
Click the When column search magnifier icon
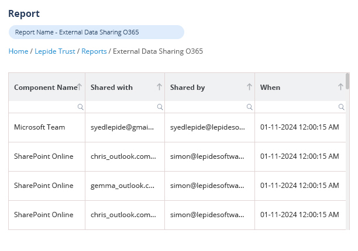coord(342,107)
